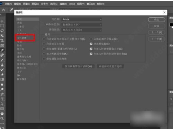Go to the Home screen icon
The height and width of the screenshot is (129, 173).
(x=3, y=10)
